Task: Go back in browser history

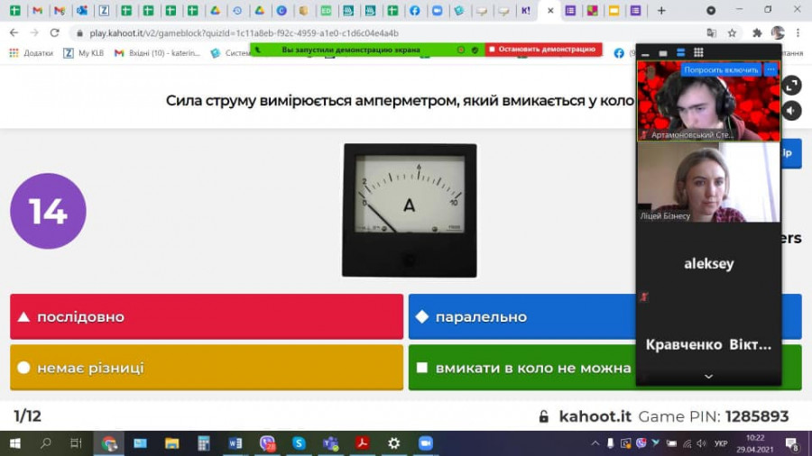Action: 14,32
